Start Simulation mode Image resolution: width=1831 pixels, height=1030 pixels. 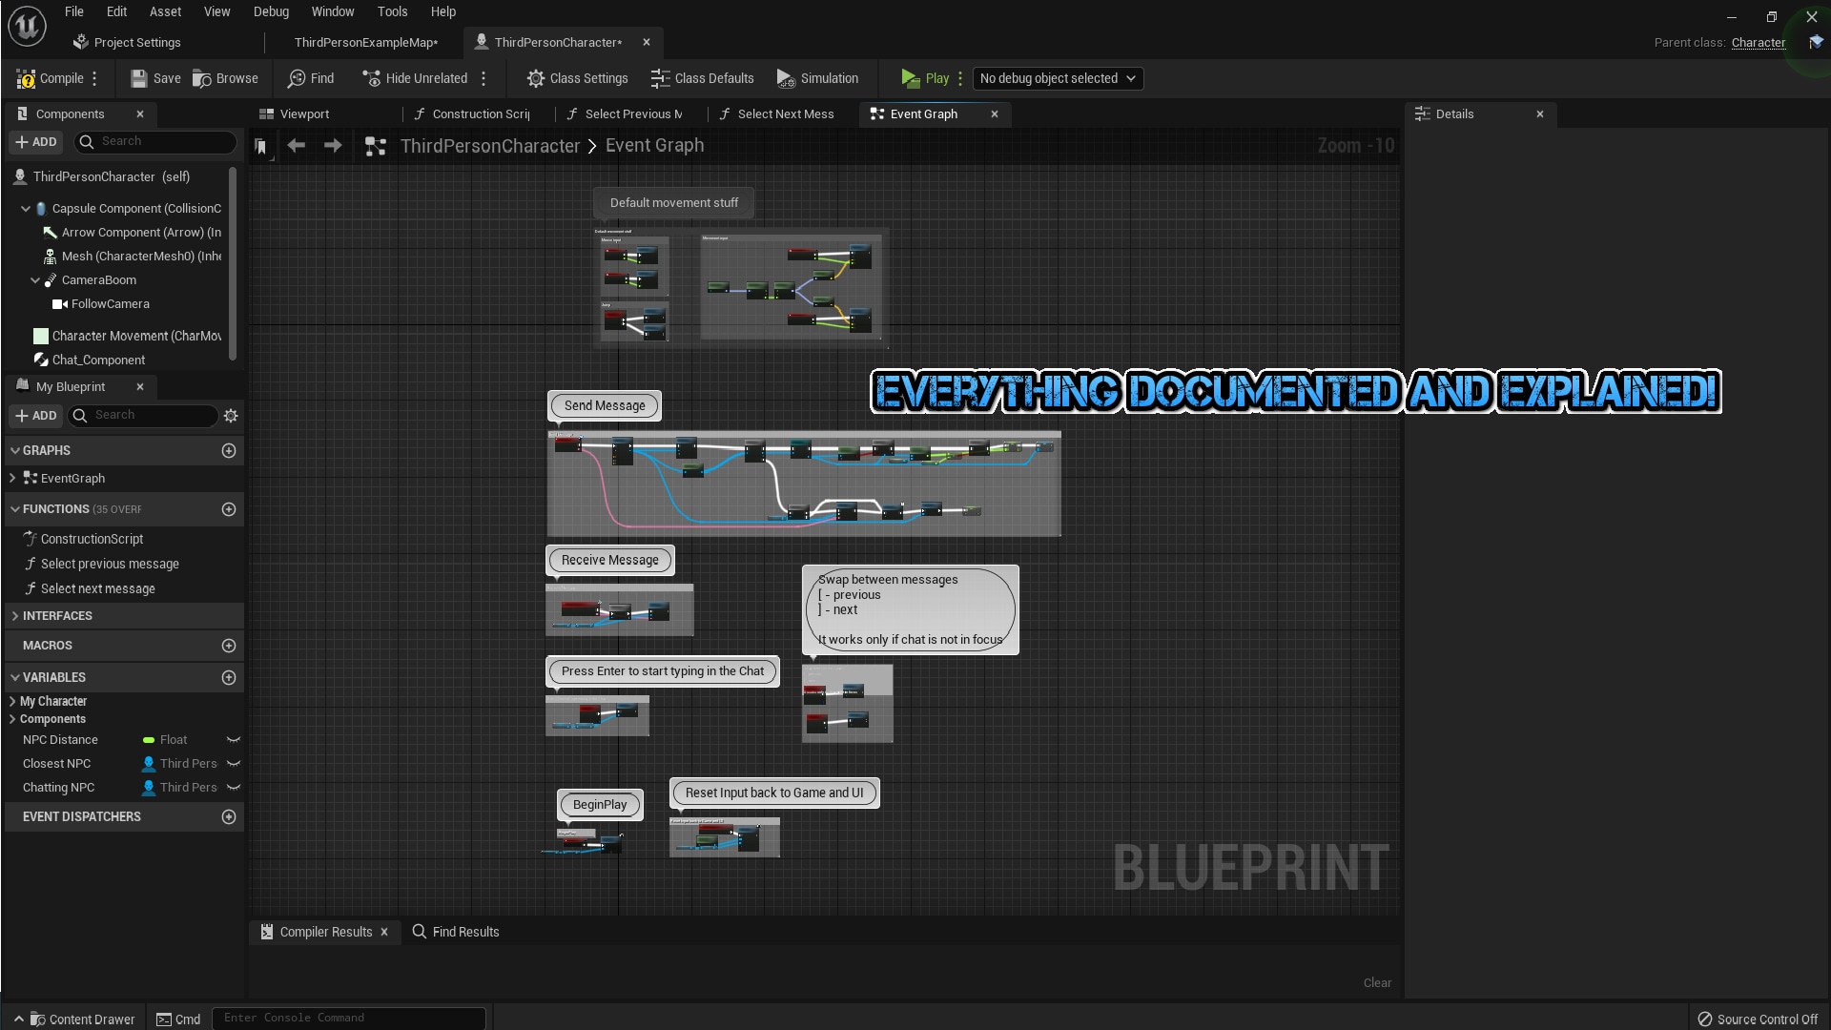pos(817,78)
